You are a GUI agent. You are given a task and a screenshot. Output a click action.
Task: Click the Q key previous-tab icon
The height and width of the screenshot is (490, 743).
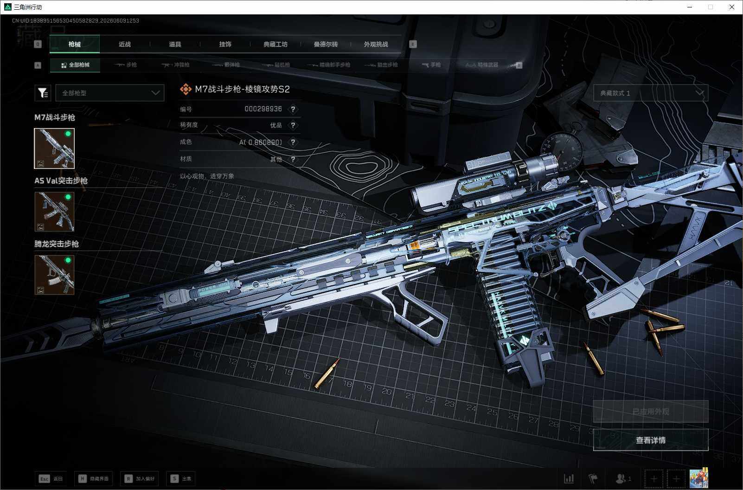38,44
